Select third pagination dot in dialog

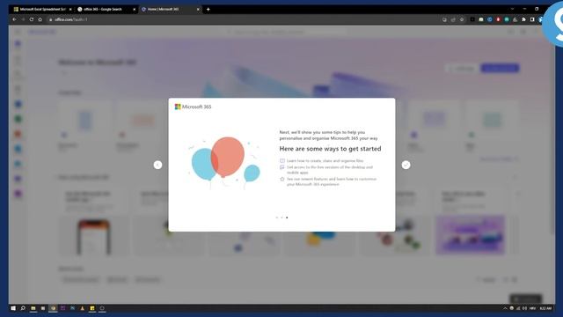pyautogui.click(x=287, y=217)
